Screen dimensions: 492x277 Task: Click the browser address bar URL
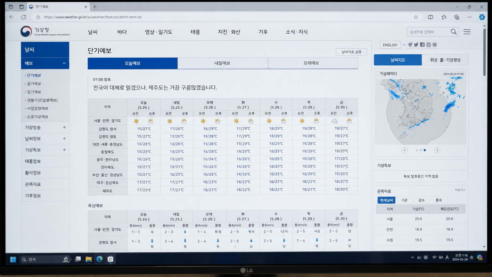pos(93,17)
